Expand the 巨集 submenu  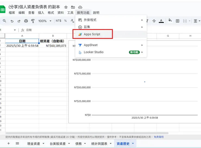tap(111, 27)
